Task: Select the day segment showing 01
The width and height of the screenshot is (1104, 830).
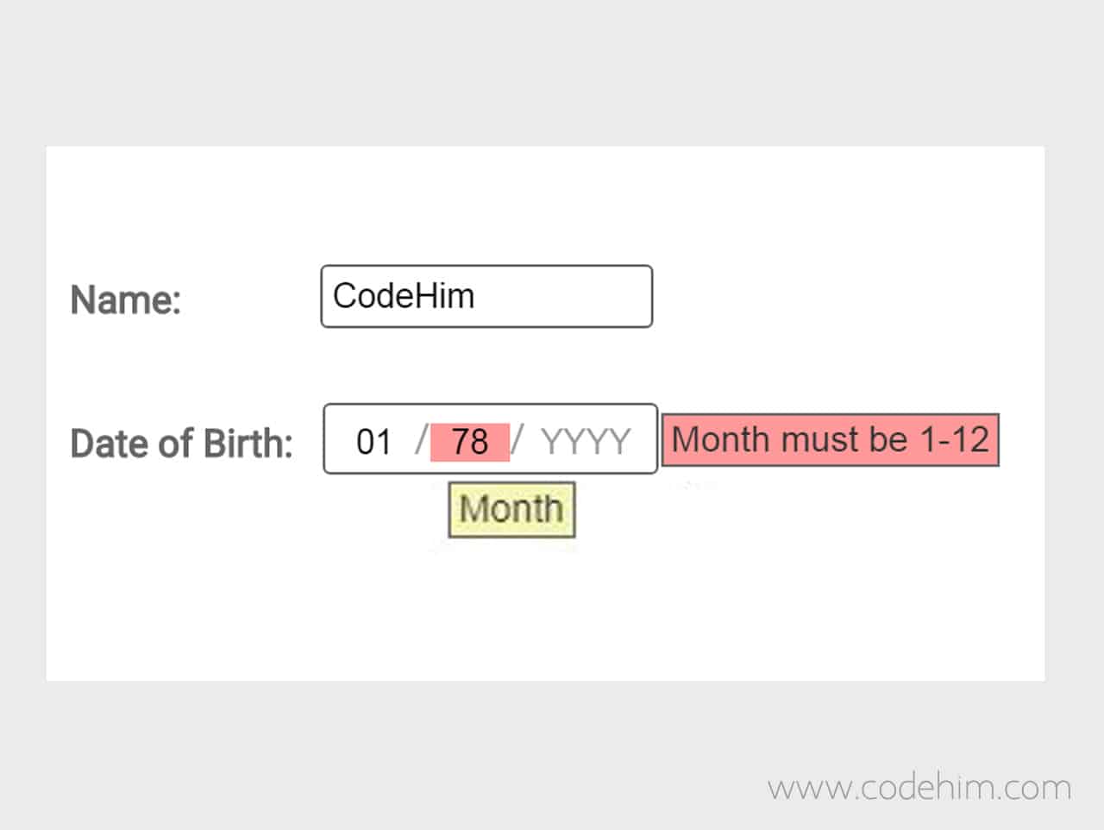Action: pos(374,440)
